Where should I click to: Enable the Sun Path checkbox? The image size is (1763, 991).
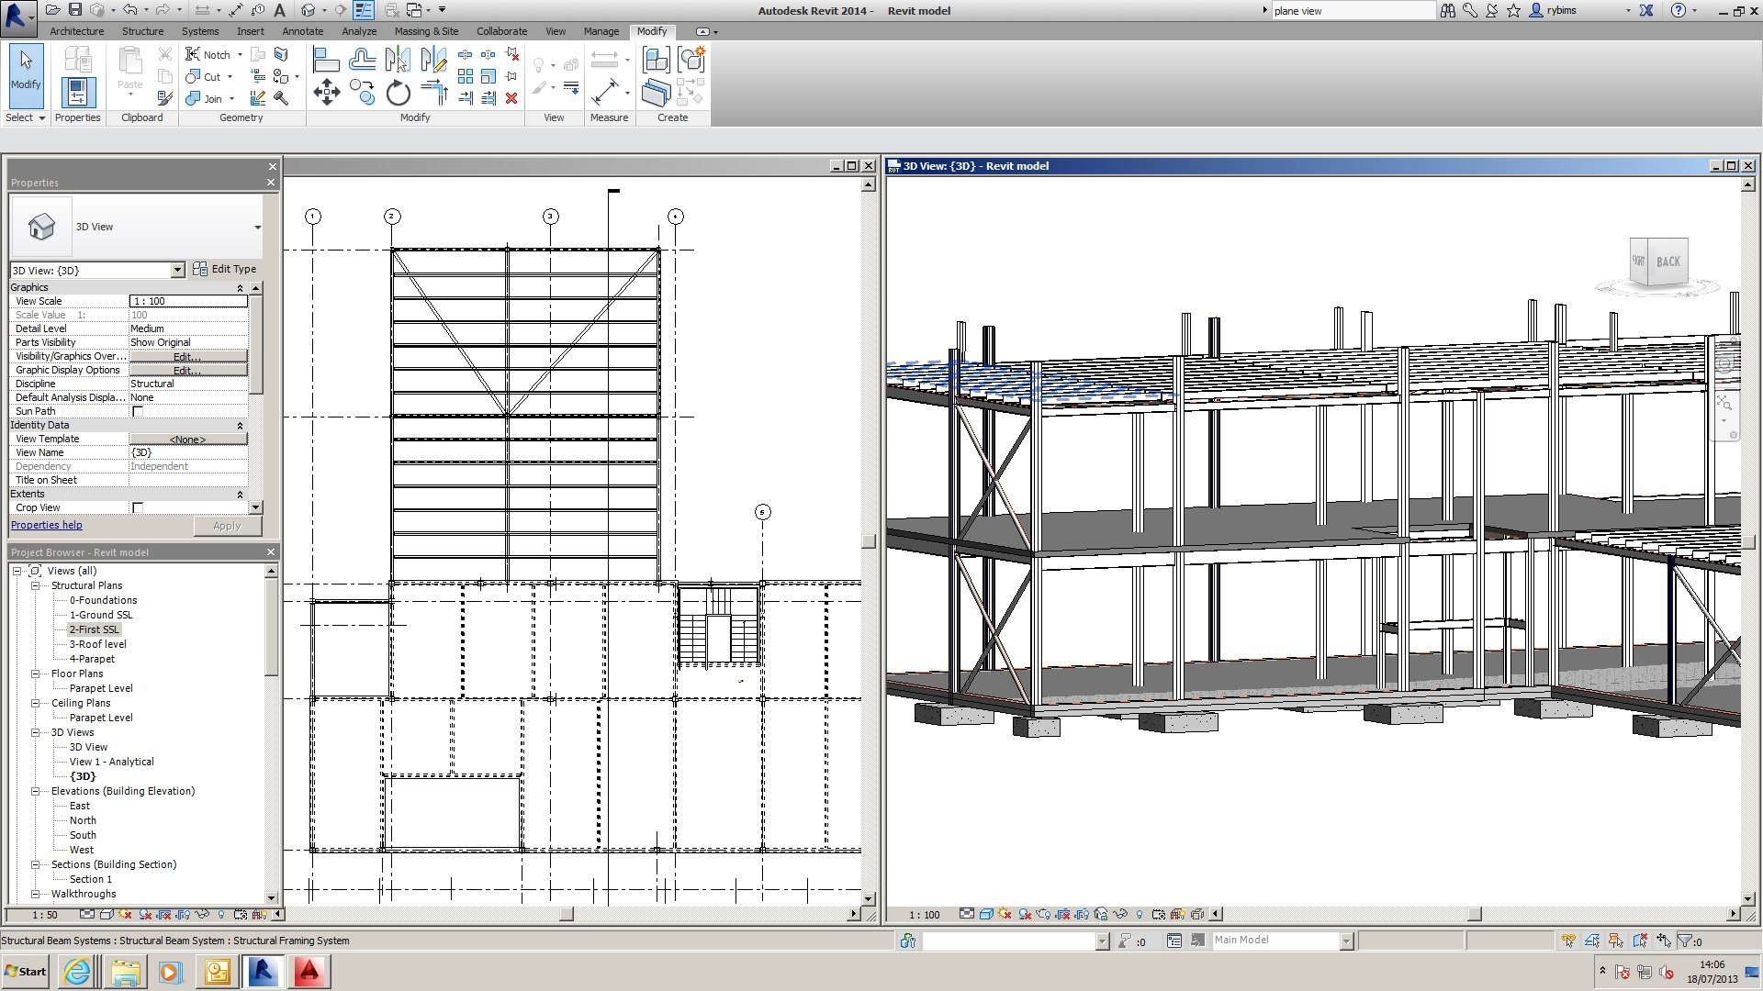[138, 411]
